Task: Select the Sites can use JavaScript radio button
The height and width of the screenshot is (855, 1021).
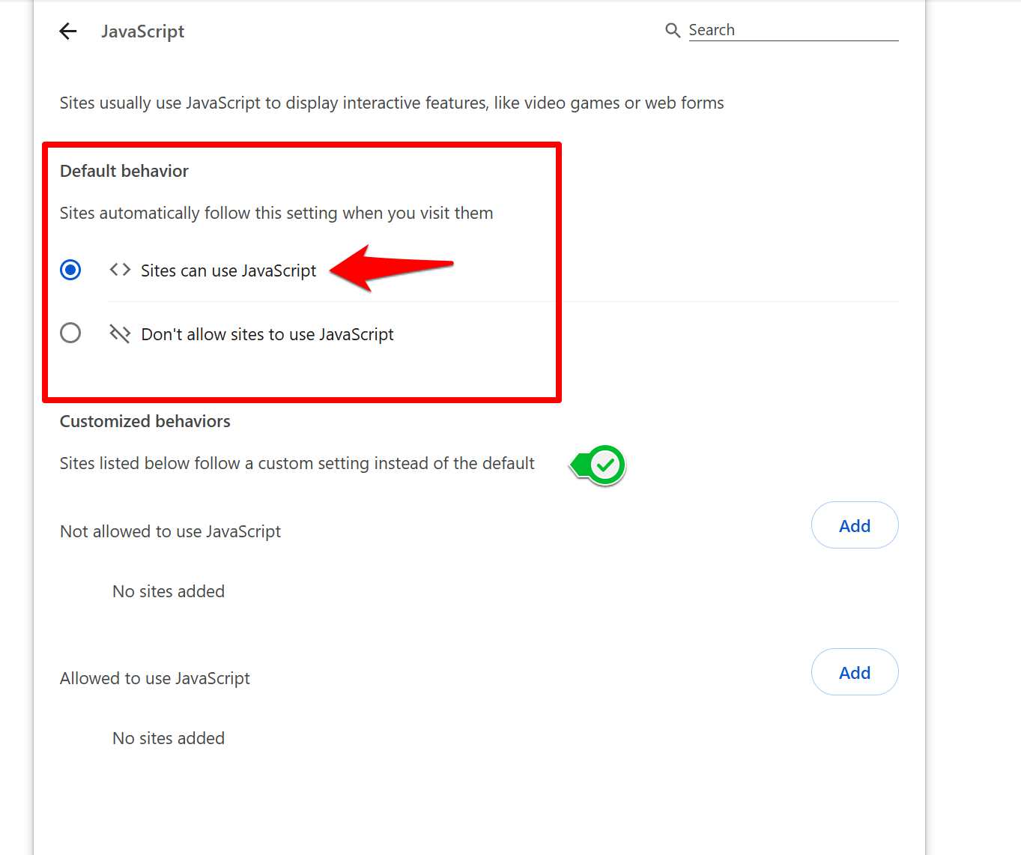Action: 70,270
